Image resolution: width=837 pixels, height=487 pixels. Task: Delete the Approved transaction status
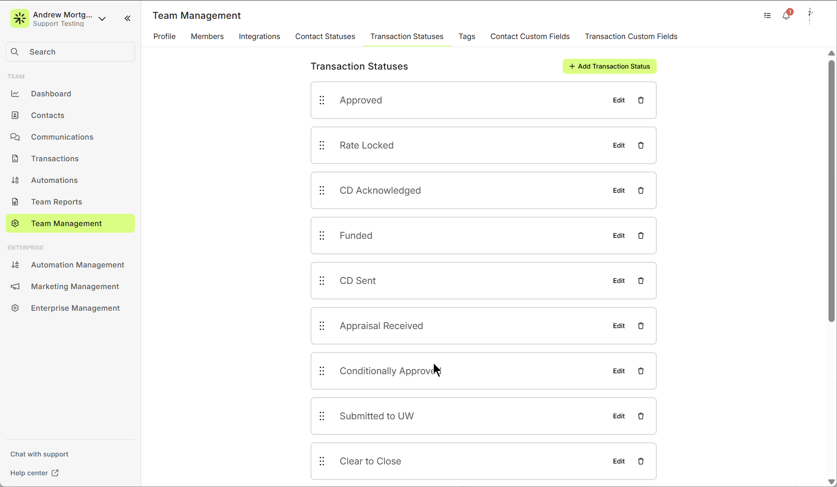coord(640,100)
